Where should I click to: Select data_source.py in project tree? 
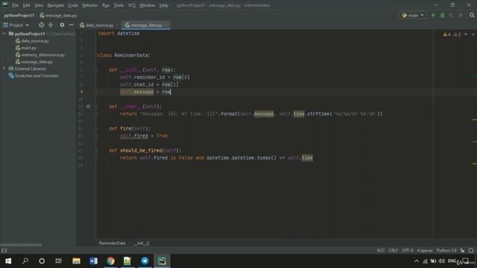(x=35, y=41)
